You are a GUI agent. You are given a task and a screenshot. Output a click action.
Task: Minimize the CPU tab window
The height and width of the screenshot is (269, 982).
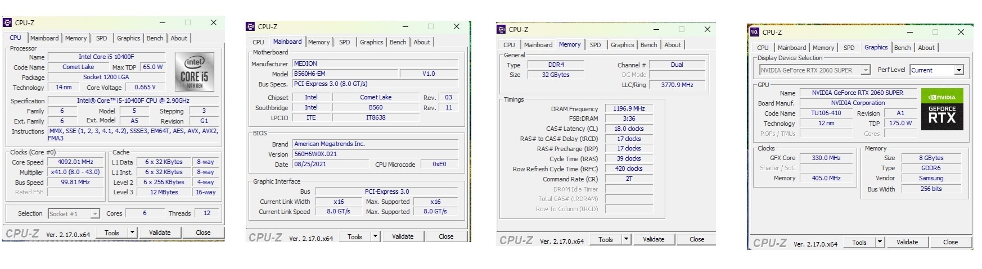(162, 22)
